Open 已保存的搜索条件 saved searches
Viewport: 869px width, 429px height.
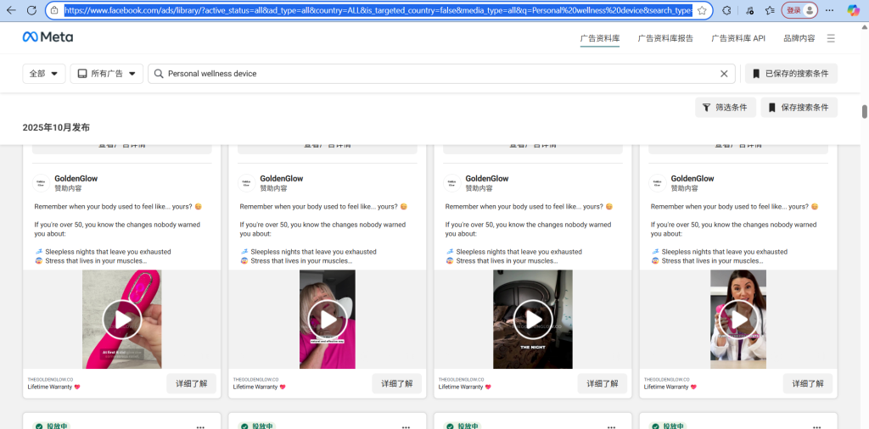point(791,74)
